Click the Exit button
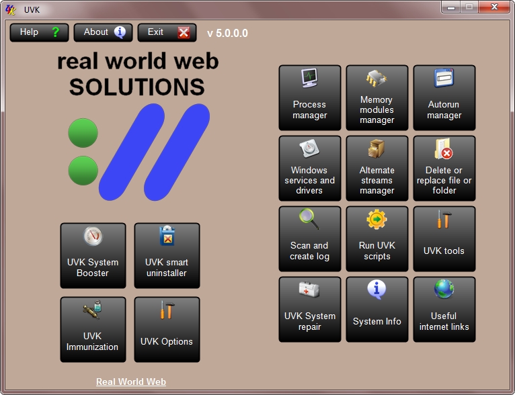This screenshot has width=515, height=395. point(167,32)
